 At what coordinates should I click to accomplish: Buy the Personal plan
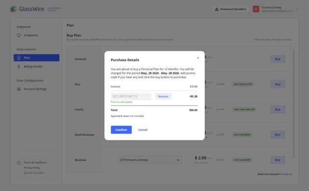click(278, 59)
